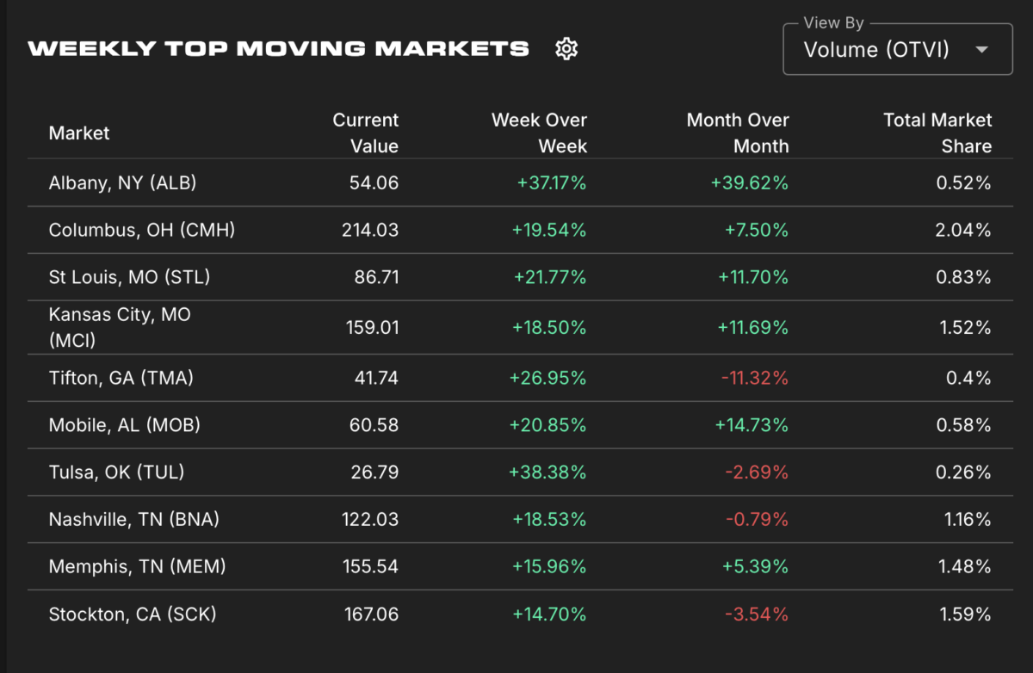Viewport: 1033px width, 673px height.
Task: Sort by Week Over Week column header
Action: [x=539, y=133]
